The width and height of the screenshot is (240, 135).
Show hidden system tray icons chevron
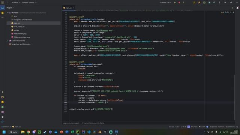click(204, 132)
